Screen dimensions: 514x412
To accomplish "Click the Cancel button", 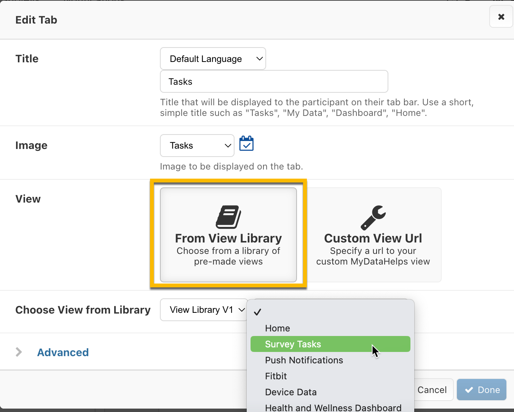I will pos(432,390).
